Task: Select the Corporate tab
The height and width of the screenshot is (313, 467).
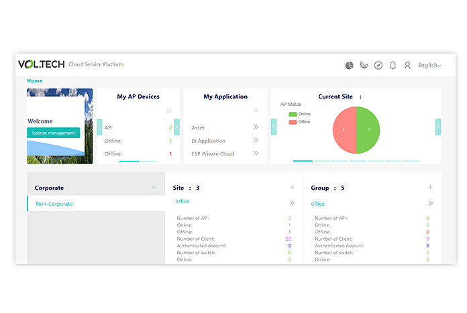Action: (x=49, y=188)
